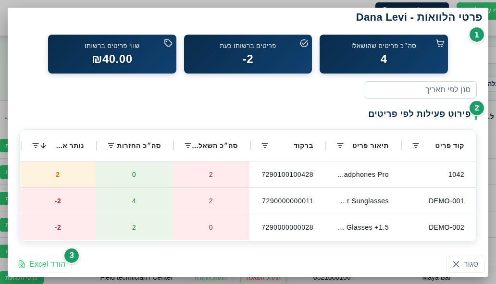Click the Excel file icon in download button
Viewport: 496px width, 284px height.
(22, 264)
